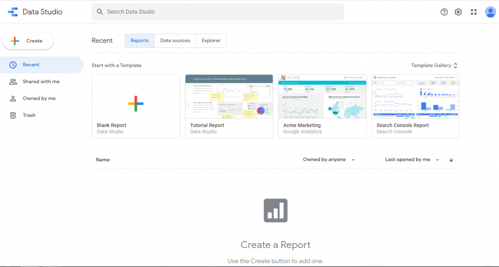This screenshot has height=267, width=499.
Task: Open the Acme Marketing template
Action: point(323,106)
